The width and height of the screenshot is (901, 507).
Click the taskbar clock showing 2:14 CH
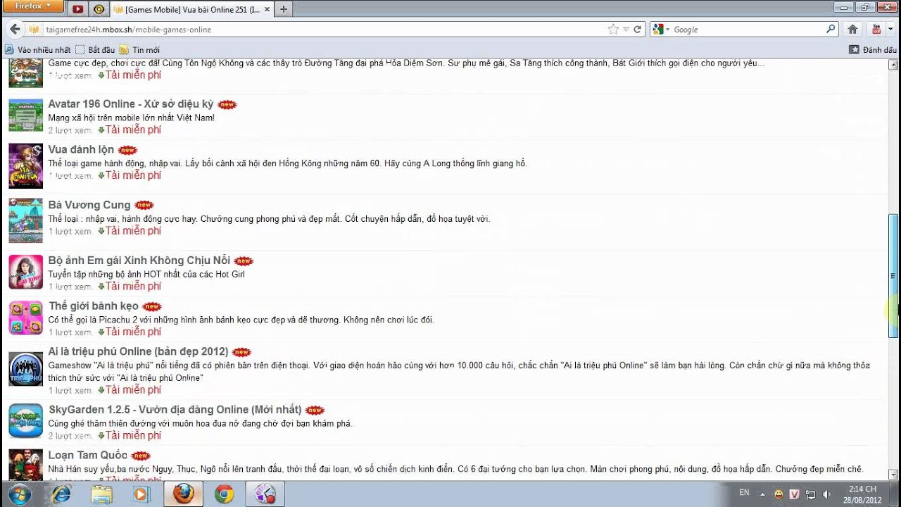pyautogui.click(x=862, y=494)
